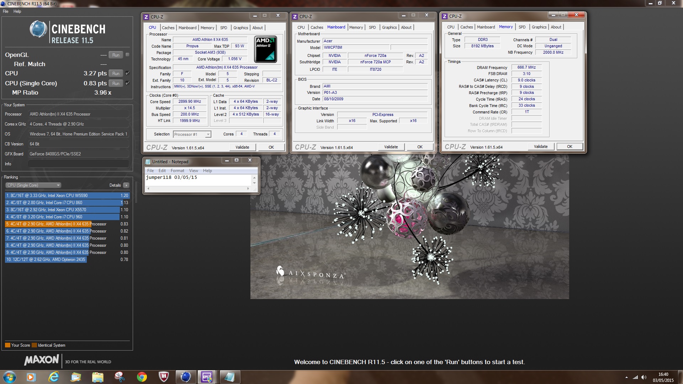
Task: Click the CPU-Z Z icon in first window
Action: [146, 17]
